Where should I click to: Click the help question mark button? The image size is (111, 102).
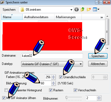click(99, 2)
